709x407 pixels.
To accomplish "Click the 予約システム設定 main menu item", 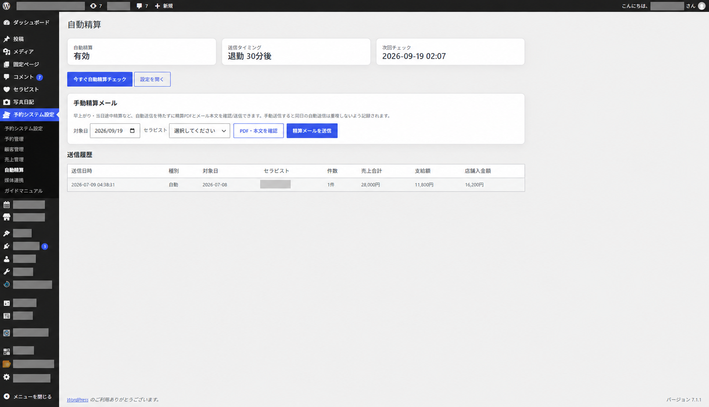I will click(x=29, y=115).
